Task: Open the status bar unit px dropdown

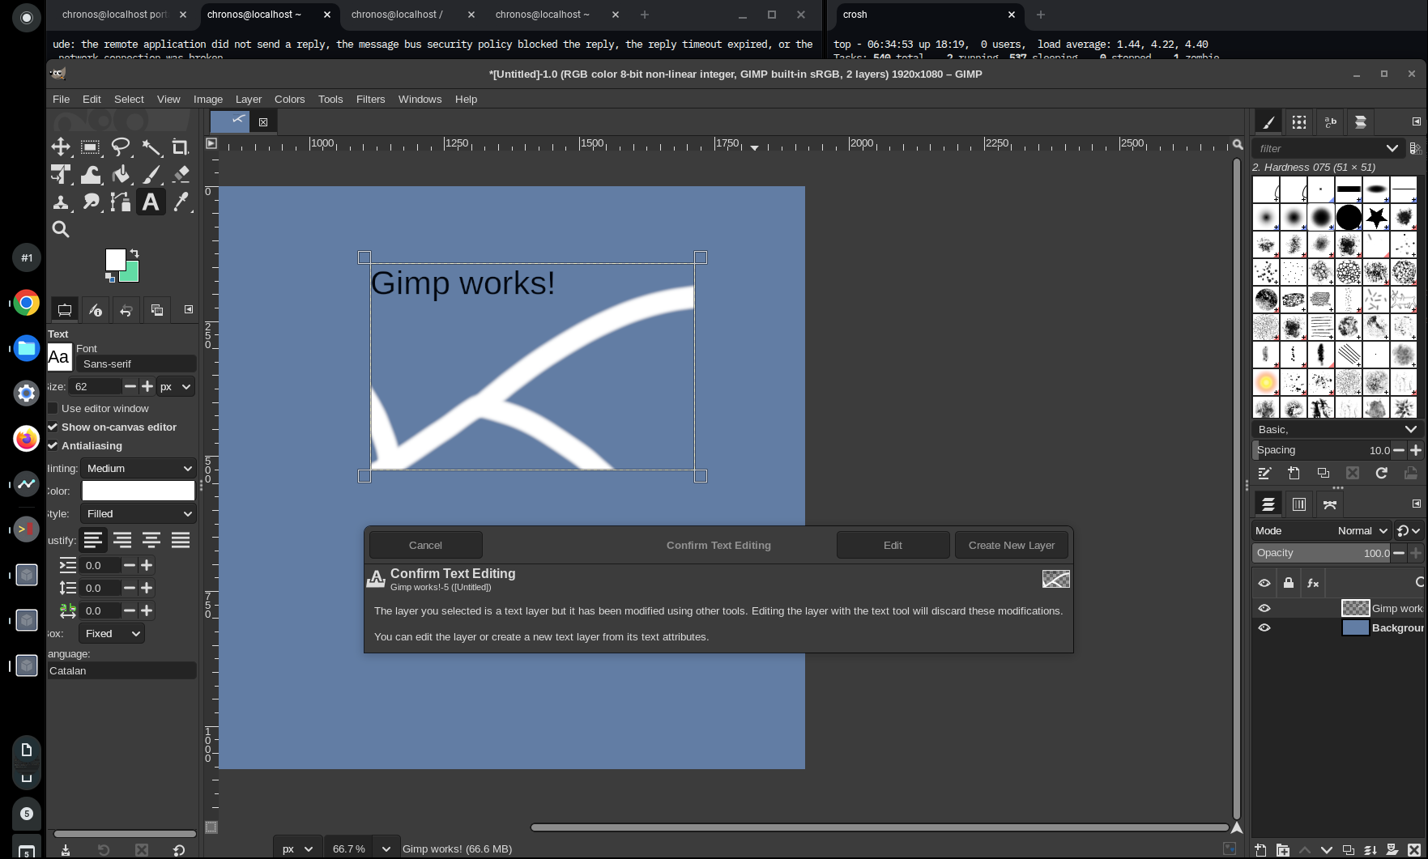Action: [x=297, y=848]
